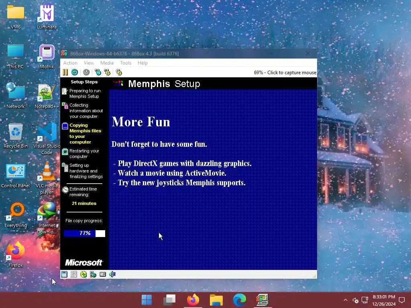Viewport: 411px width, 308px height.
Task: Click the muted volume tray icon
Action: pos(356,300)
